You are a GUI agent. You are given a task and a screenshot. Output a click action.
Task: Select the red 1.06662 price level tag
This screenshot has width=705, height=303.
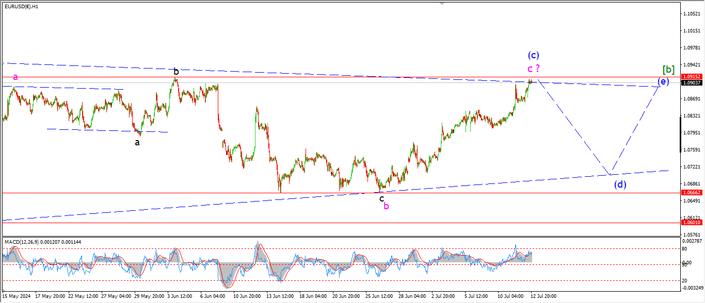pyautogui.click(x=692, y=192)
